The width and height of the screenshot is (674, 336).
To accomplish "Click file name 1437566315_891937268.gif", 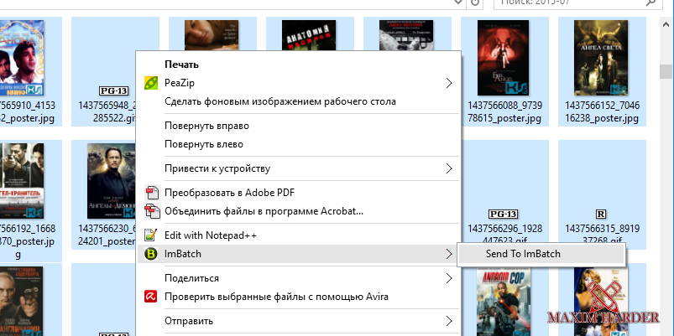I will 602,235.
